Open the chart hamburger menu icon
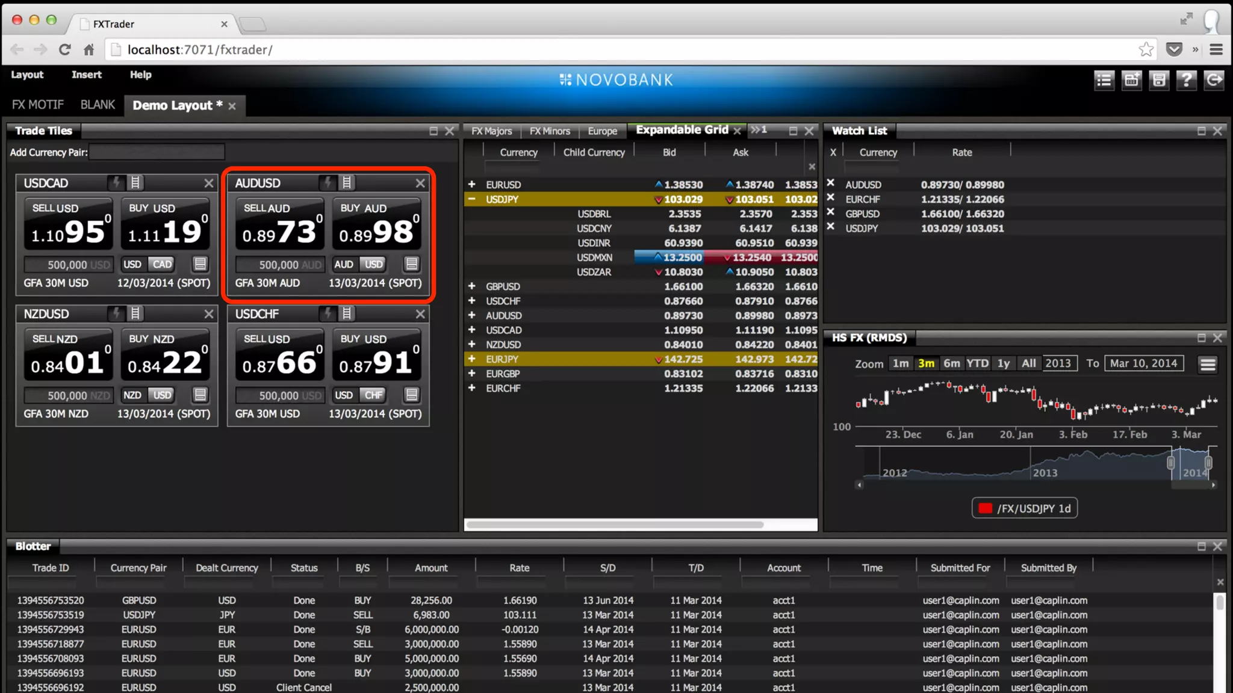1233x693 pixels. click(x=1207, y=365)
